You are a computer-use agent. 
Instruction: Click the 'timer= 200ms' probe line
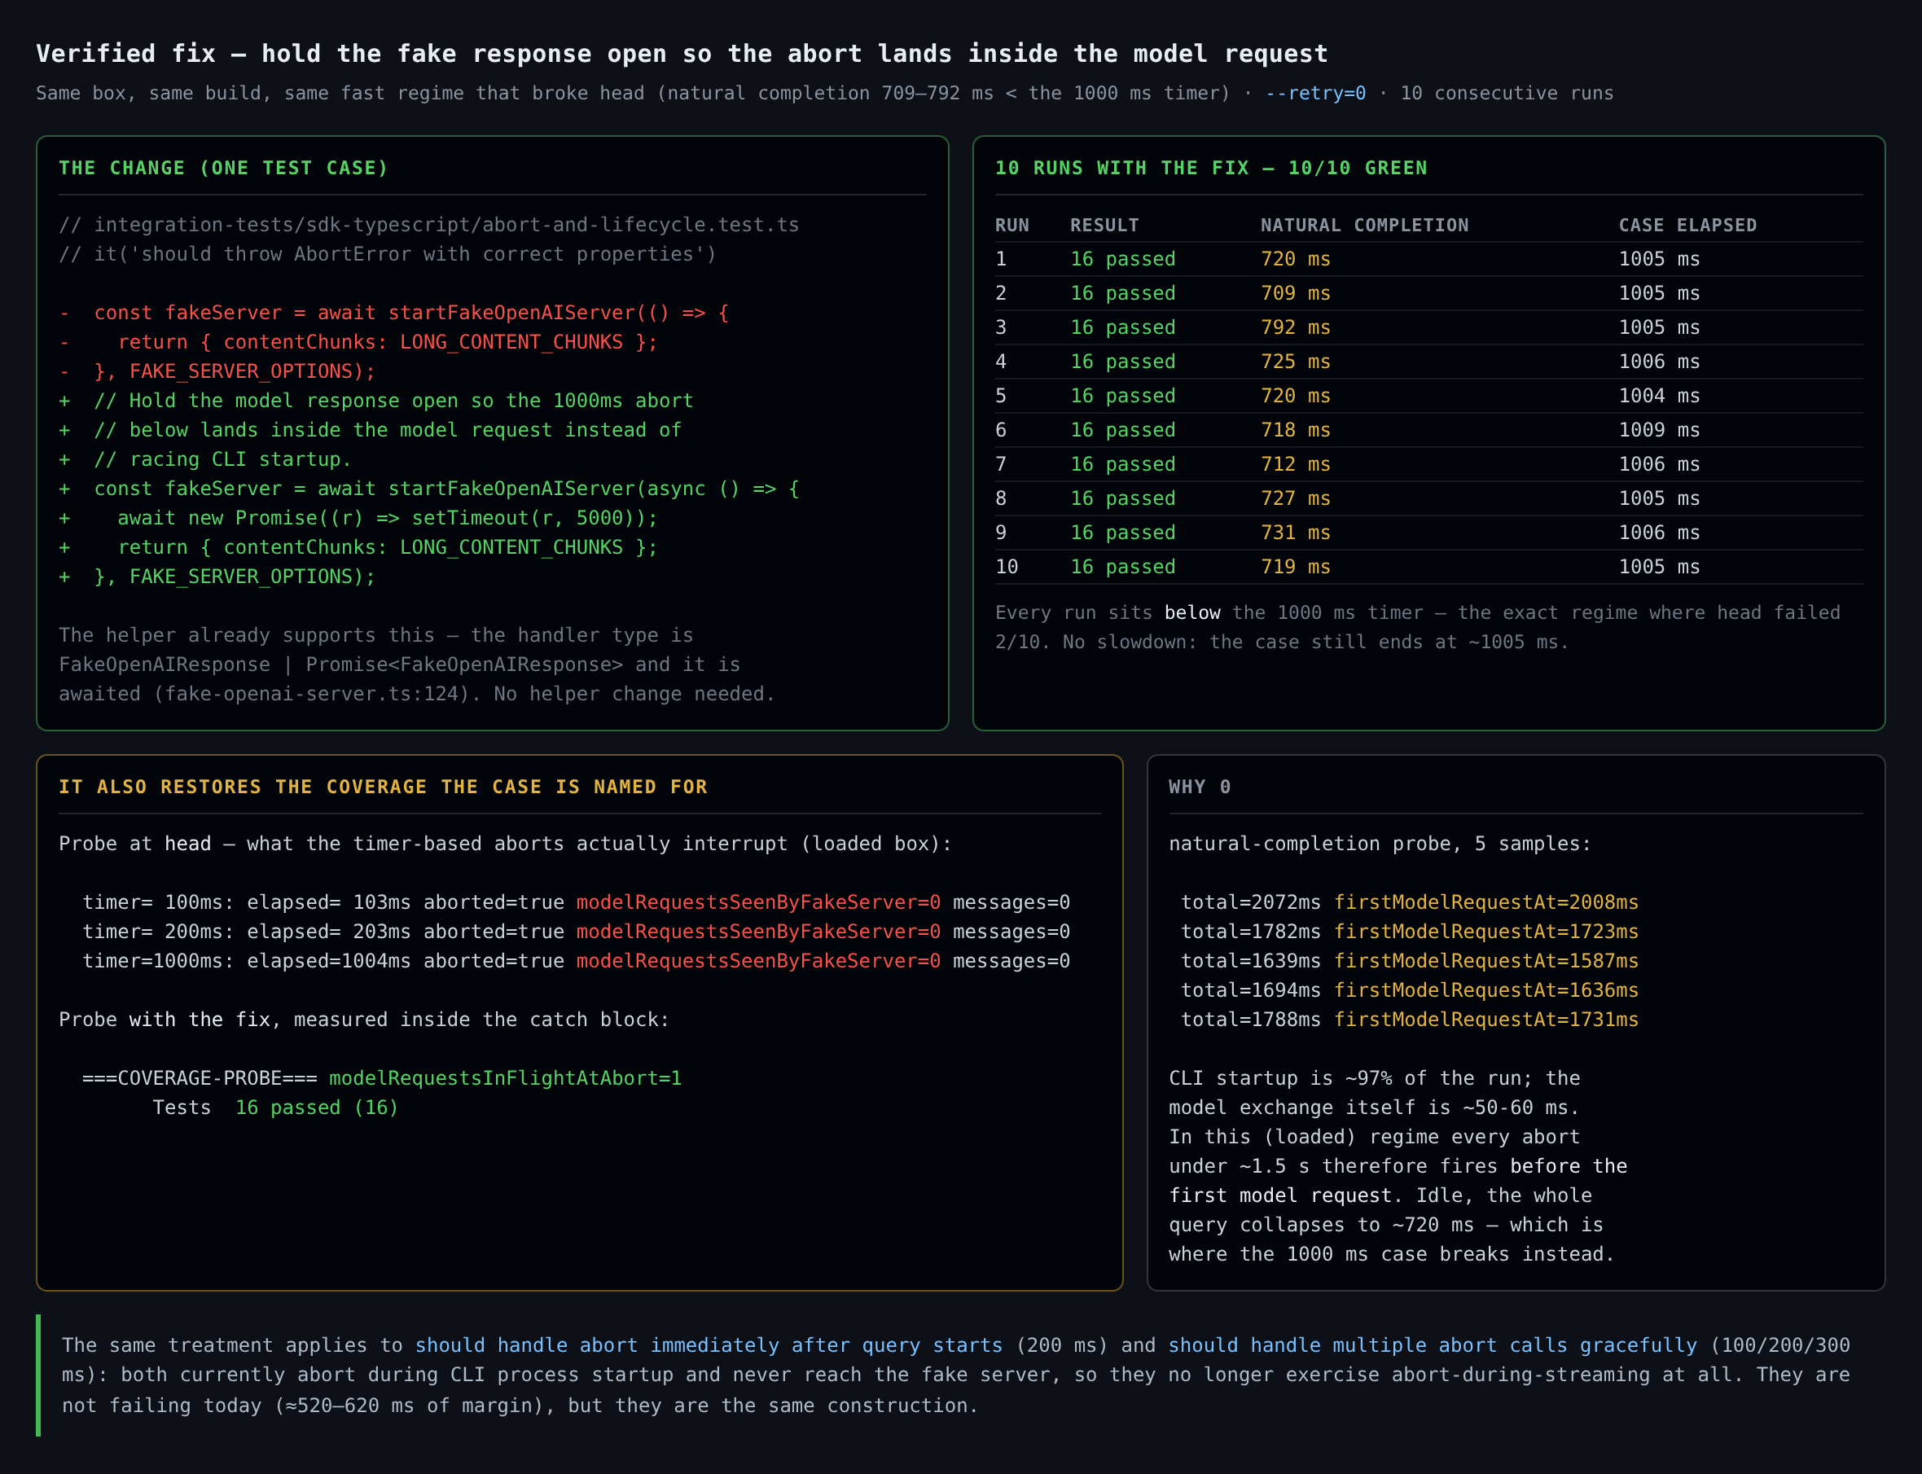(x=576, y=932)
